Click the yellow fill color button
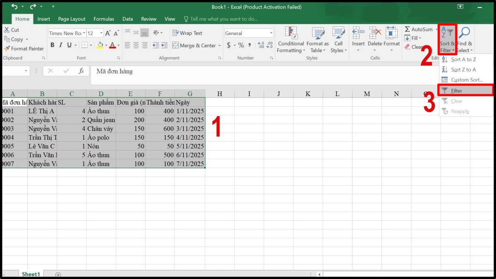The height and width of the screenshot is (279, 496). (100, 45)
